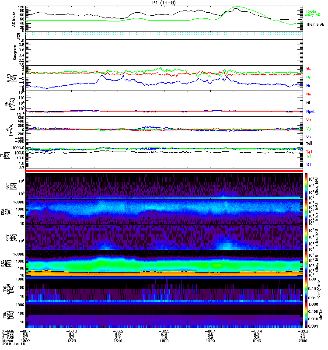
Task: Select the Vi [km/s] axis title
Action: (10, 129)
